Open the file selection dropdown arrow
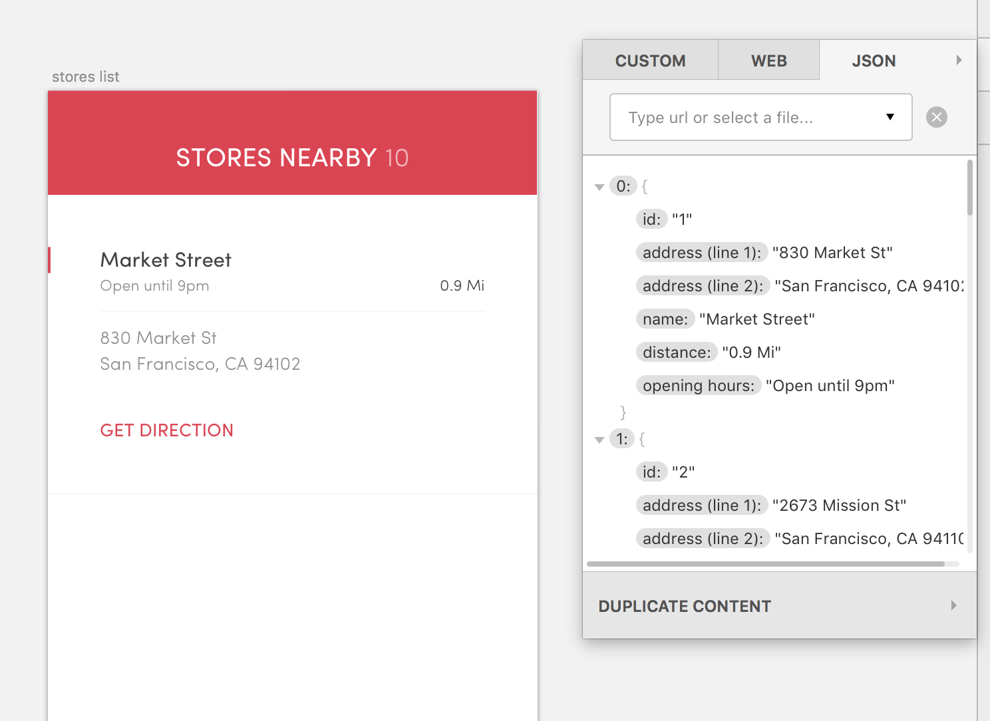Screen dimensions: 990x721 tap(890, 117)
